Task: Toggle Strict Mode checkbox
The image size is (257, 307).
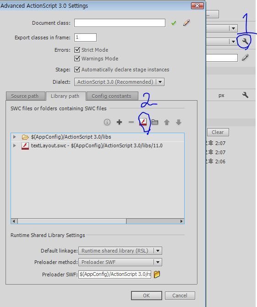Action: [x=77, y=50]
